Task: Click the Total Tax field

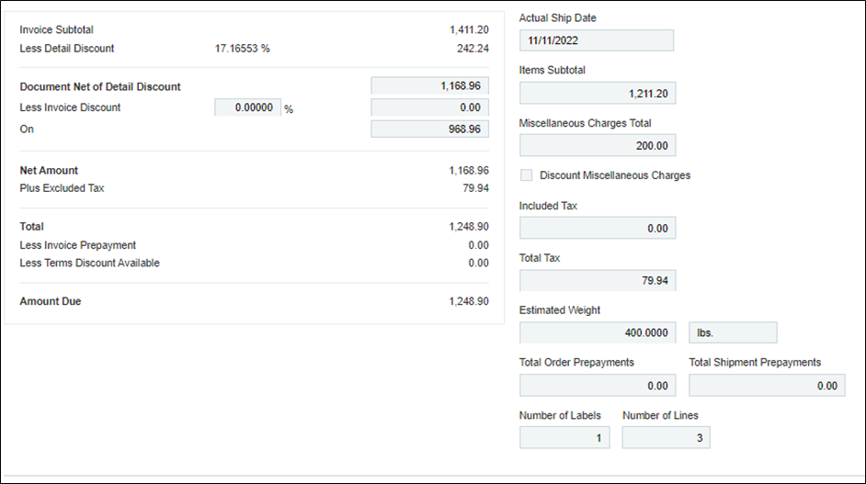Action: click(598, 280)
